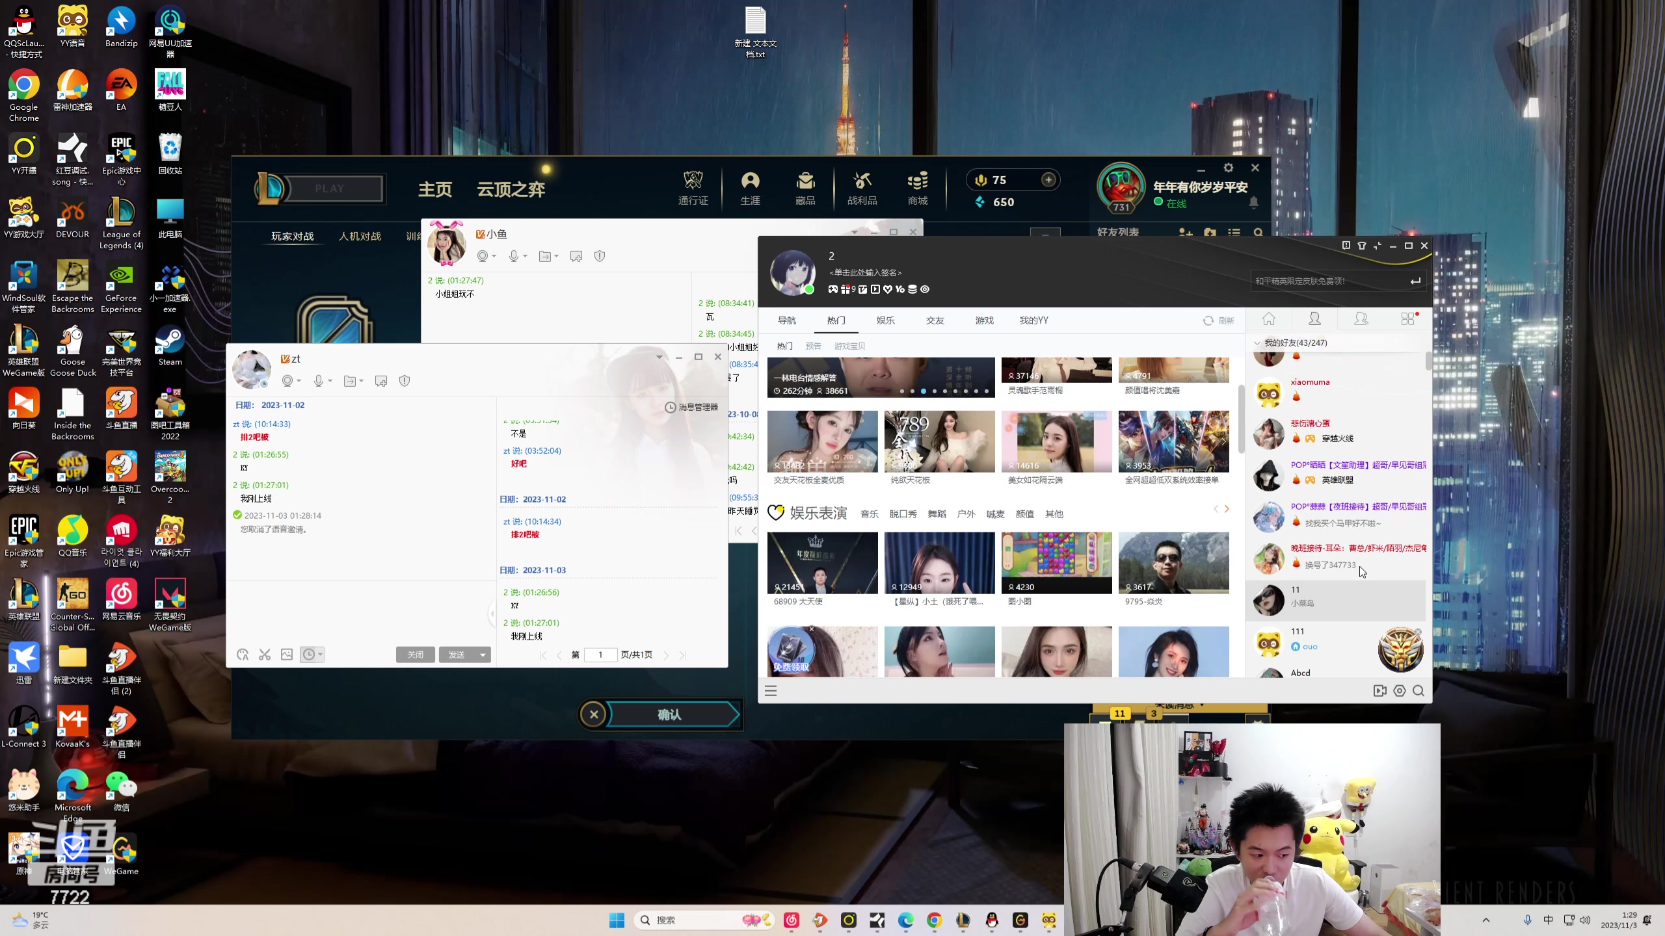Click the Windows taskbar 搜索 search box

pyautogui.click(x=704, y=920)
